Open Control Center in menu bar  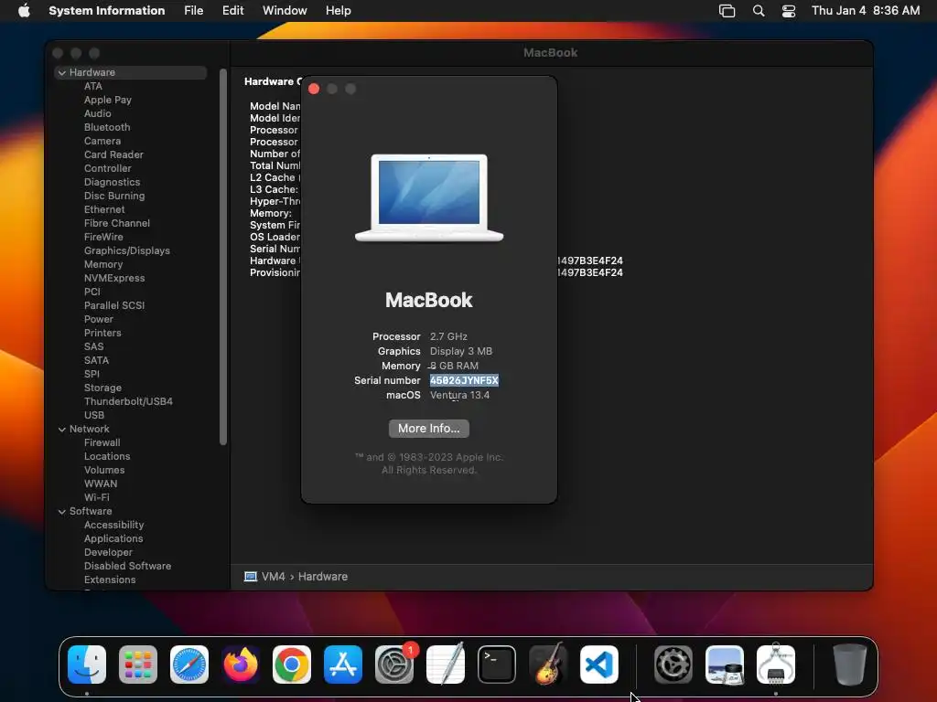coord(789,11)
